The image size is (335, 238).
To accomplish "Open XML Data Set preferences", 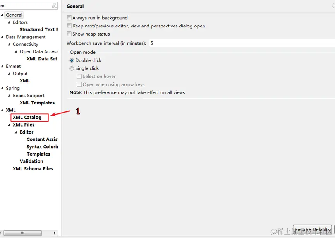I will (42, 59).
